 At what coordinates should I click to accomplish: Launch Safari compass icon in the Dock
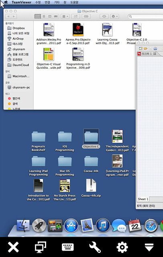[151, 226]
